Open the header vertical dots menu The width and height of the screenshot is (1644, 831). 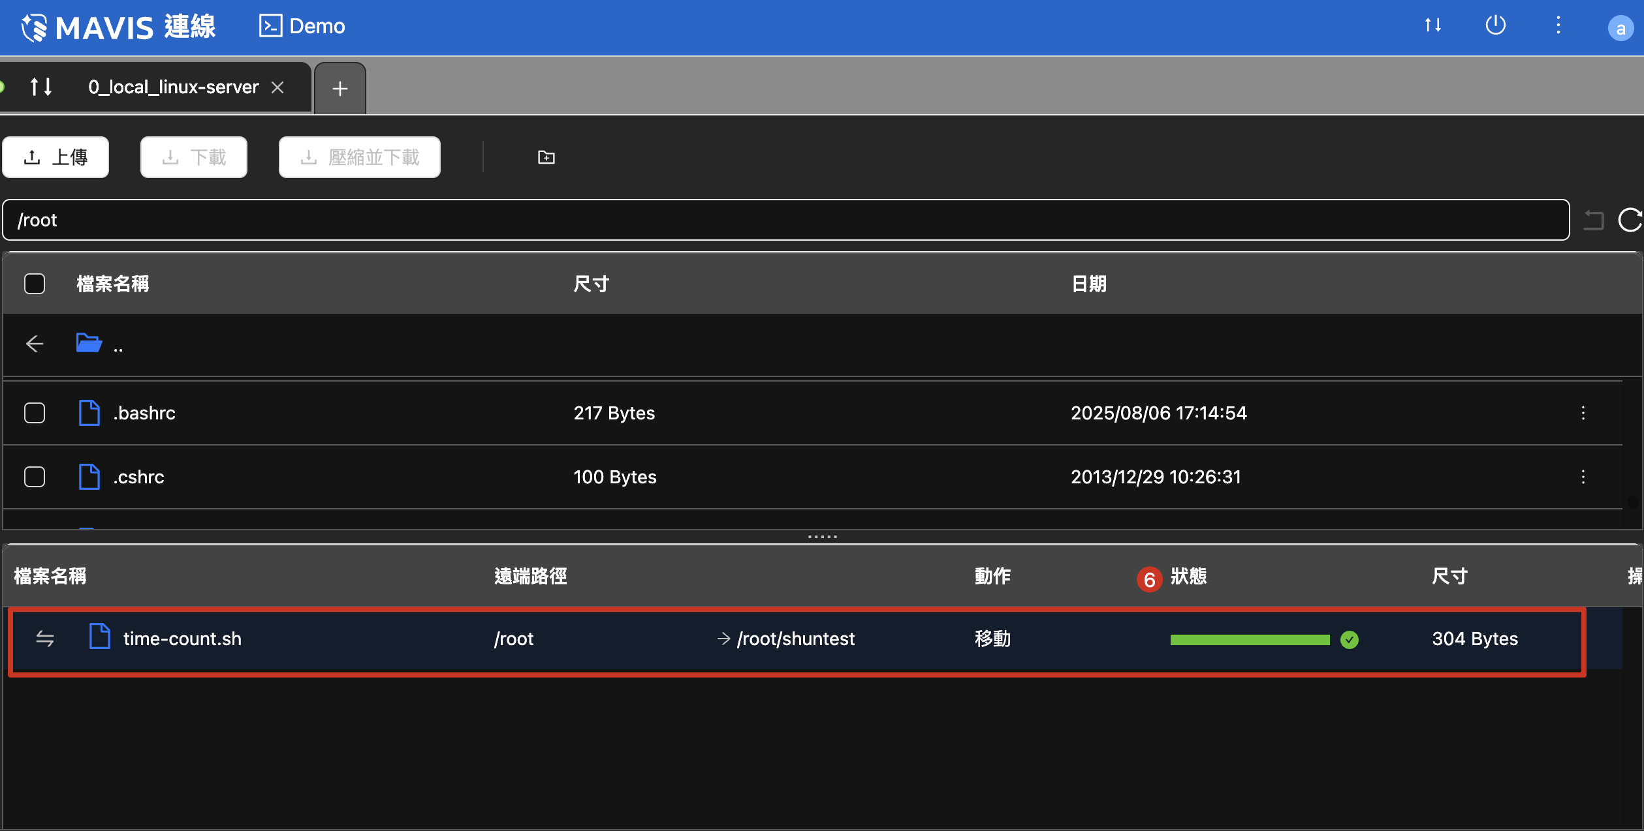(x=1558, y=25)
